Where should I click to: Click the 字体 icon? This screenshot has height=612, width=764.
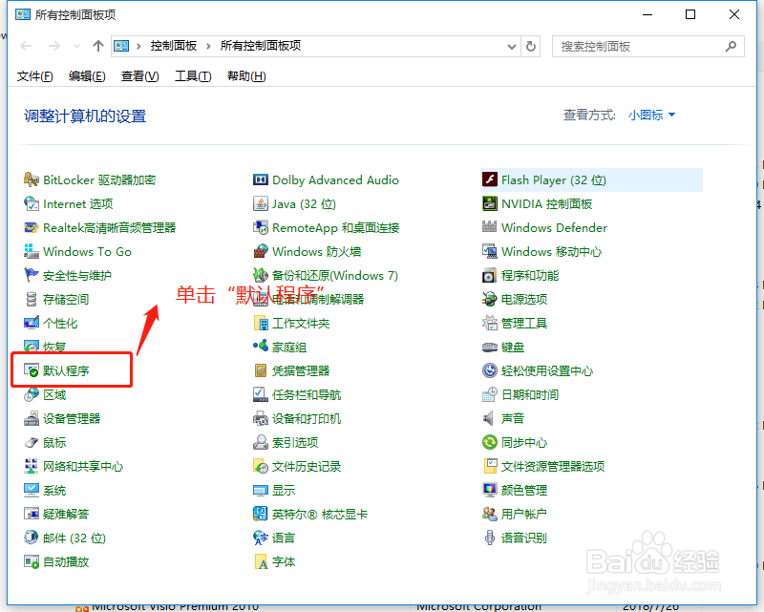point(261,561)
